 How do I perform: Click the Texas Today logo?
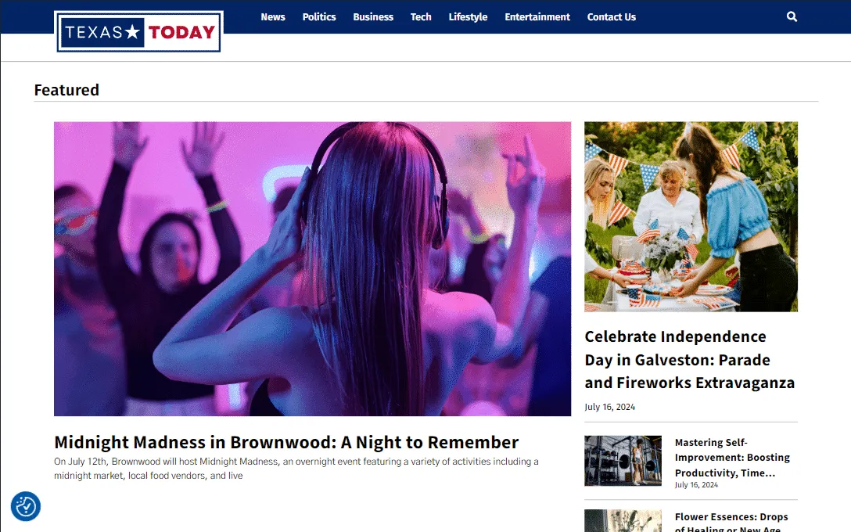tap(139, 32)
